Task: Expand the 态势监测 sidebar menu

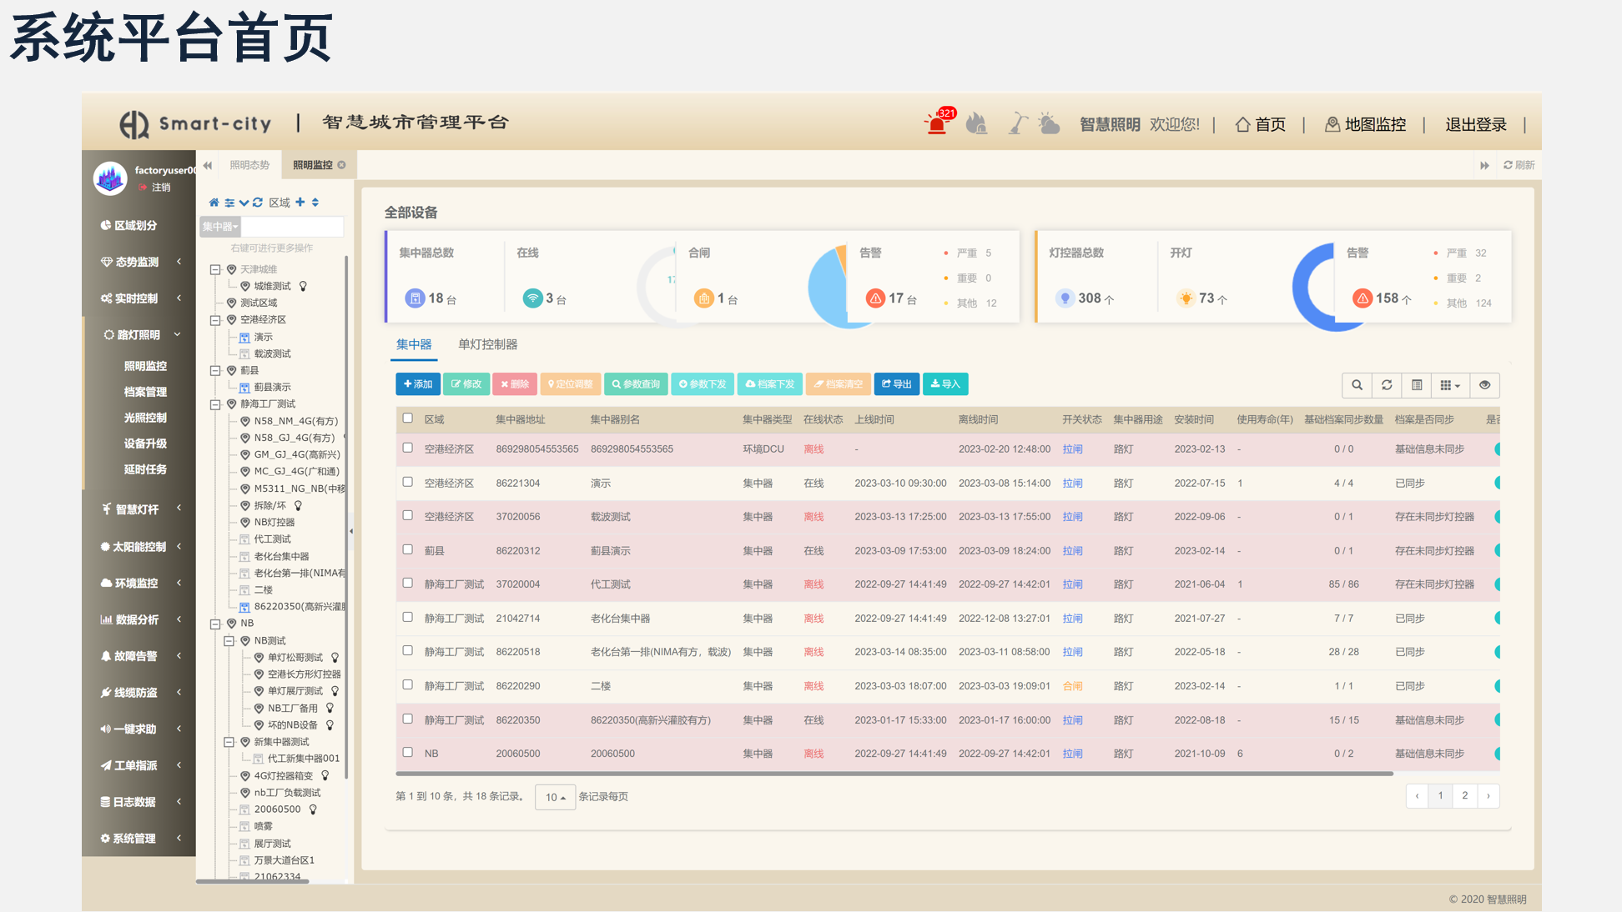Action: click(139, 262)
